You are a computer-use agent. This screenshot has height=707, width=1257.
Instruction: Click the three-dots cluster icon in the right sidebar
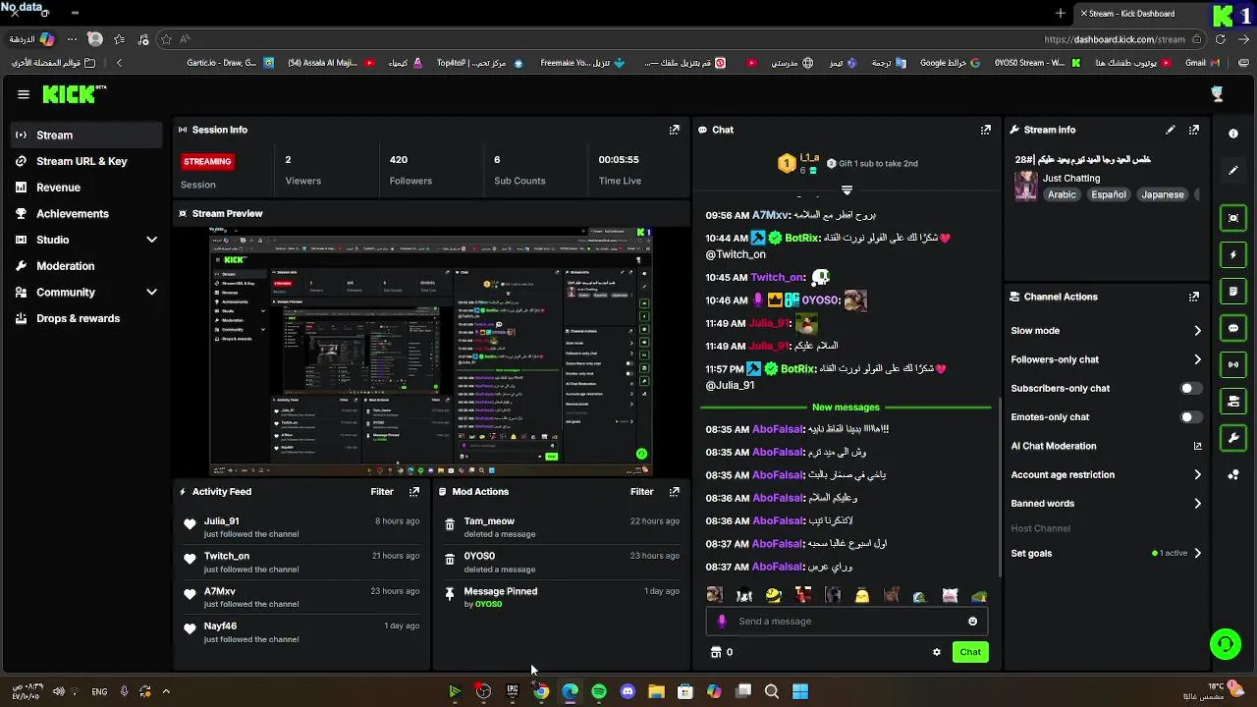[x=1233, y=475]
